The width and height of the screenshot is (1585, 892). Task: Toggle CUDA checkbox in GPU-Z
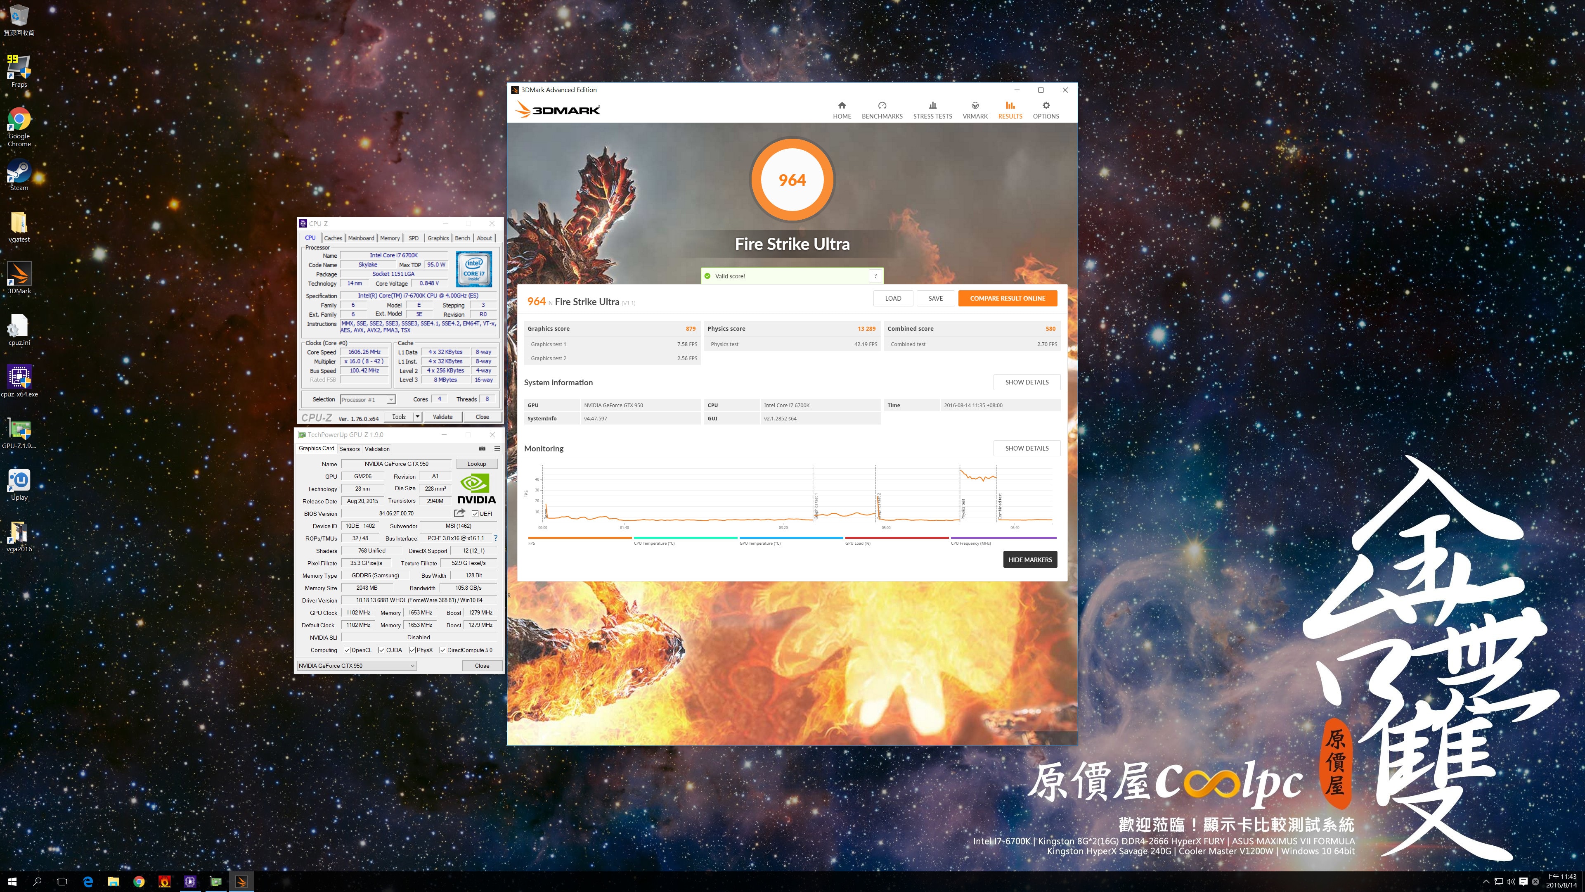381,650
